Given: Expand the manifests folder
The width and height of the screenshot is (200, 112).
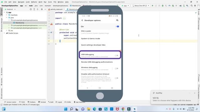Looking at the screenshot, I should (7, 15).
